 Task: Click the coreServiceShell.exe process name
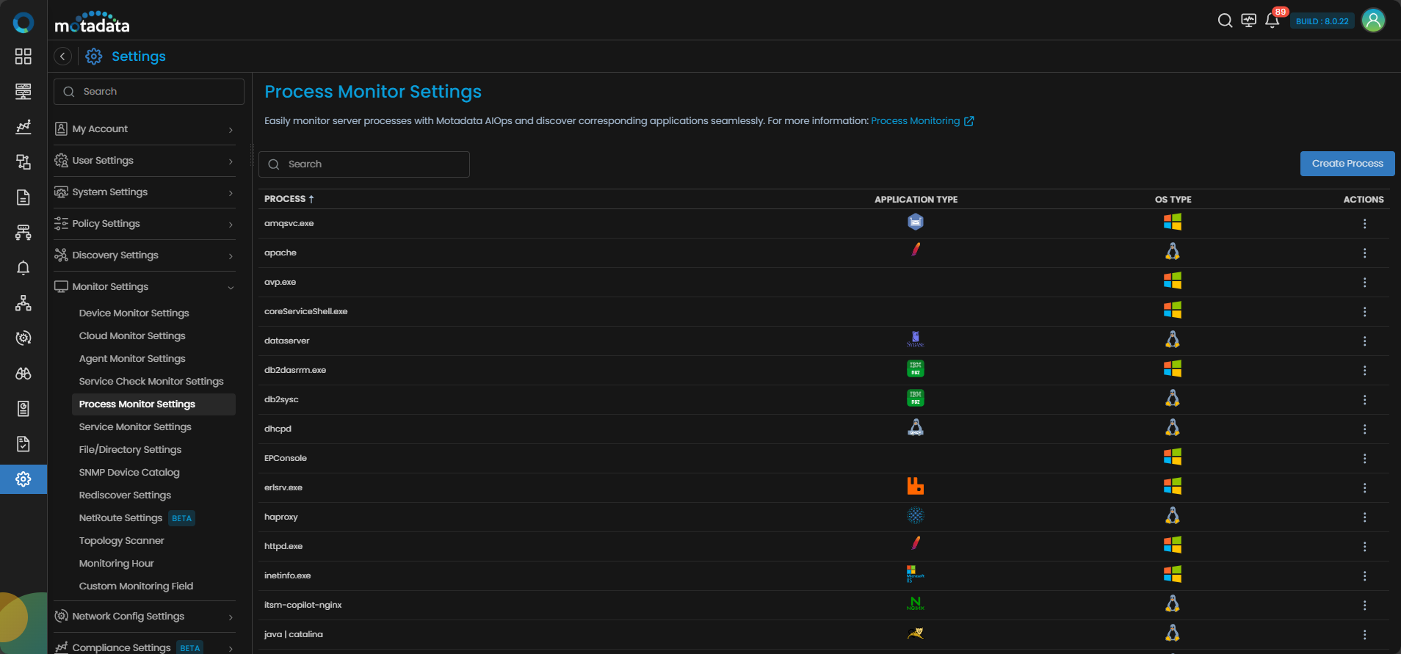[x=306, y=311]
